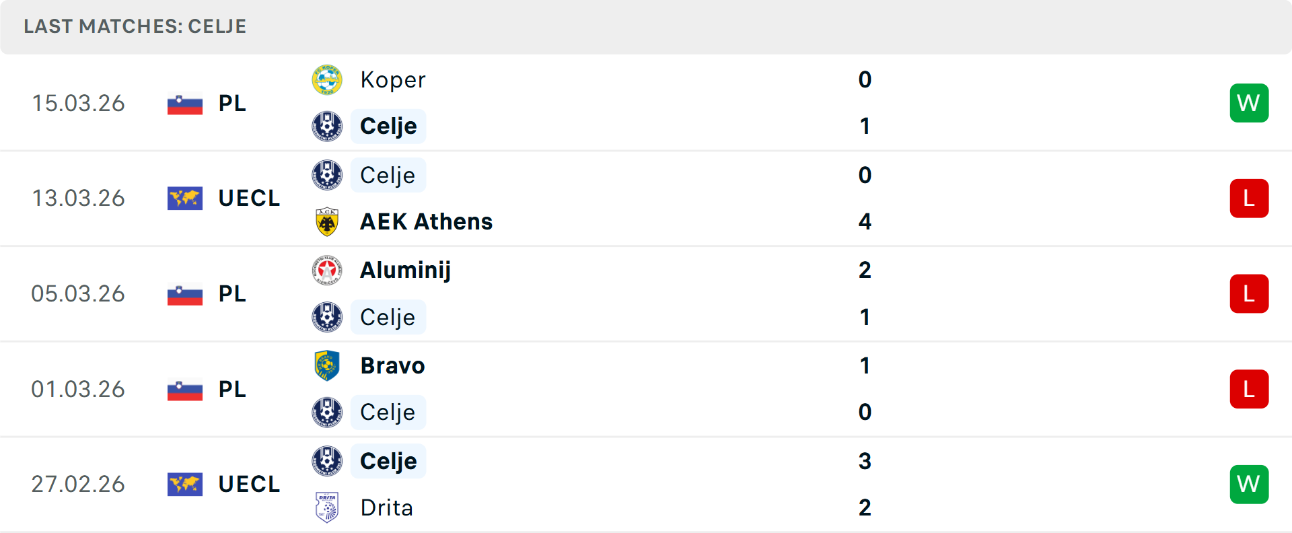Select the Koper team name

(392, 80)
